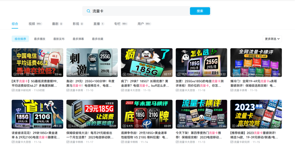Open title 加更!255Gvs185G的电信流量卡测评

pyautogui.click(x=200, y=83)
